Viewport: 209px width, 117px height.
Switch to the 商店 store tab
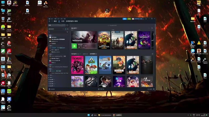55,21
